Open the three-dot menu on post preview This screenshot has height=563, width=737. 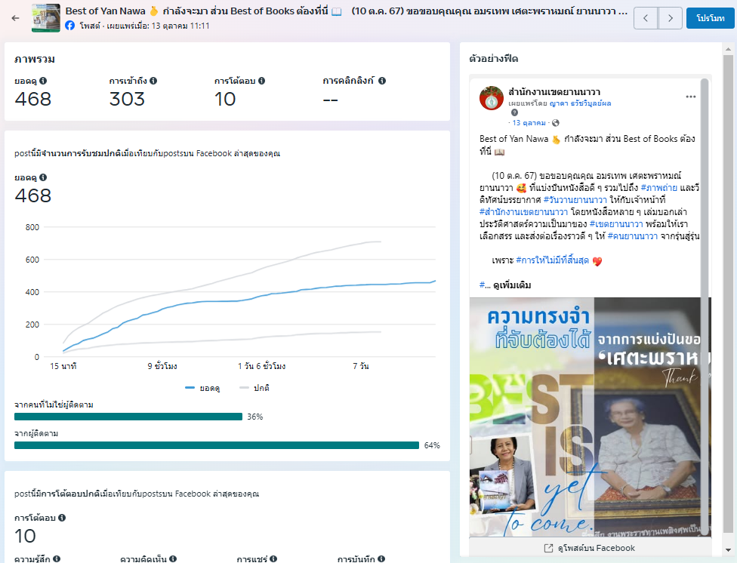690,97
